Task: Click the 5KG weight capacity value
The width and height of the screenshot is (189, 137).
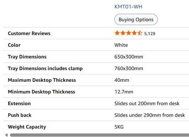Action: pos(119,127)
